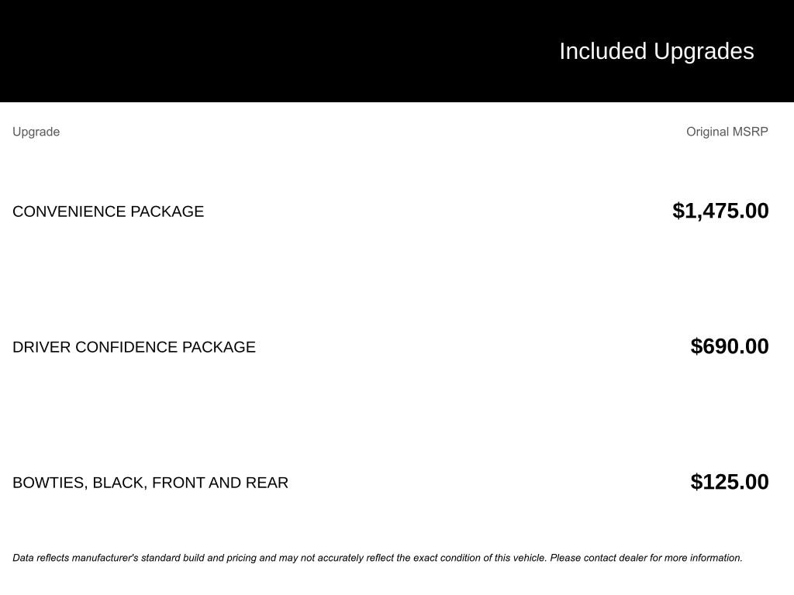Click the $1,475.00 price
Viewport: 794px width, 595px height.
[720, 211]
